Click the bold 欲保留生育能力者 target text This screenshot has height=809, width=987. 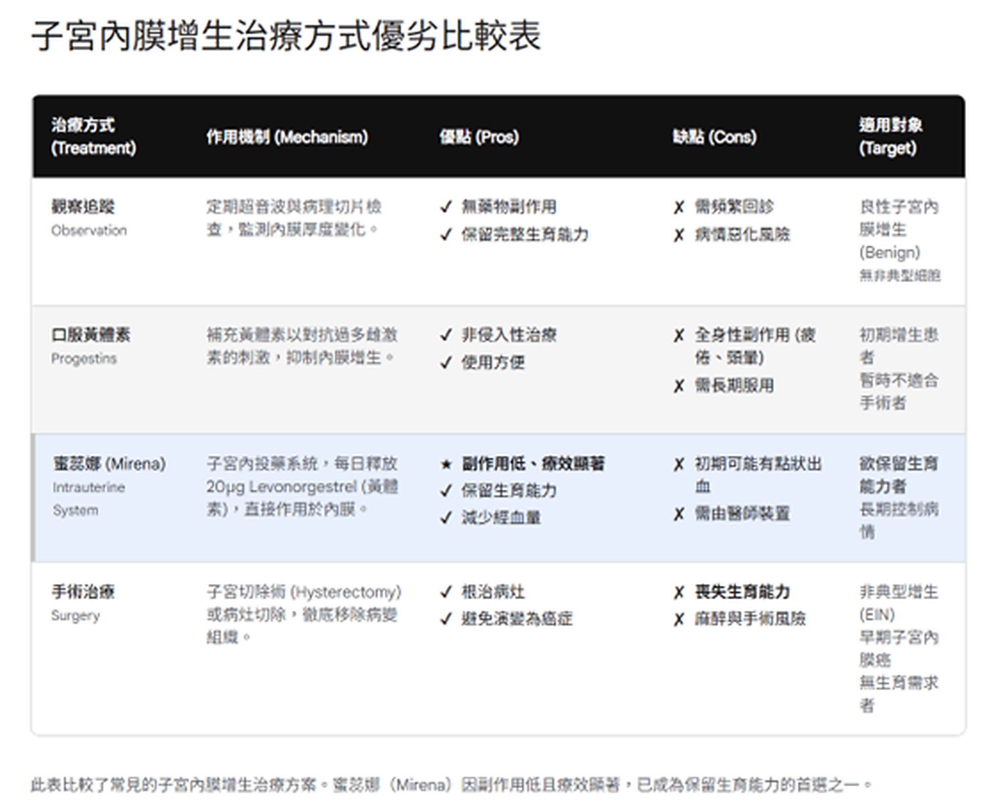point(898,475)
